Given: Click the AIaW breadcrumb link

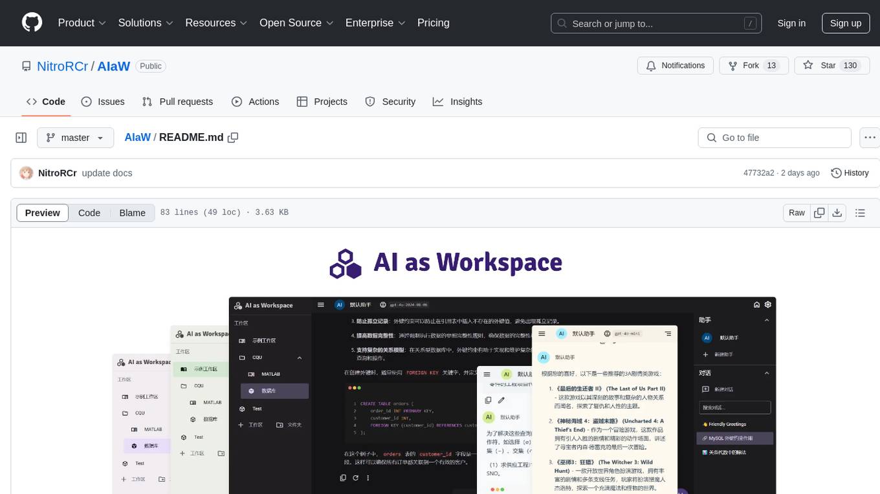Looking at the screenshot, I should point(137,137).
